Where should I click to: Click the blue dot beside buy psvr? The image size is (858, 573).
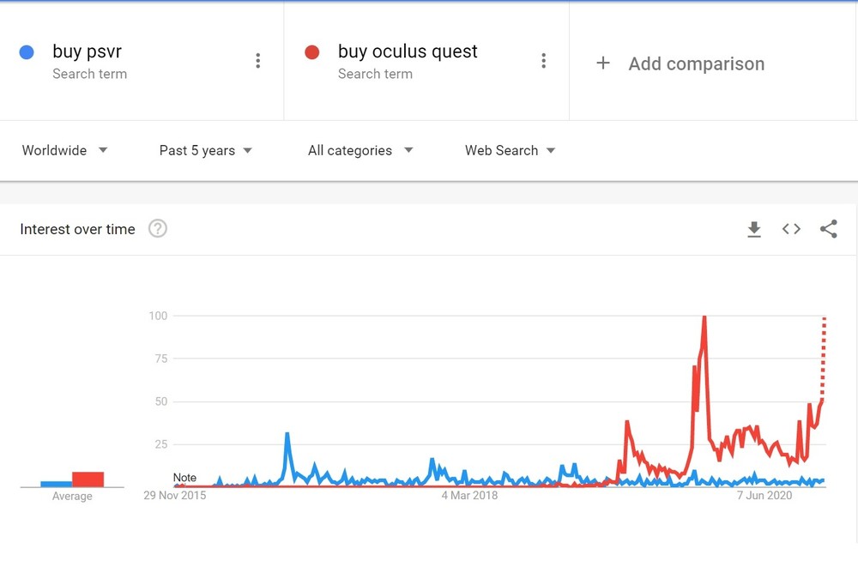pyautogui.click(x=27, y=52)
